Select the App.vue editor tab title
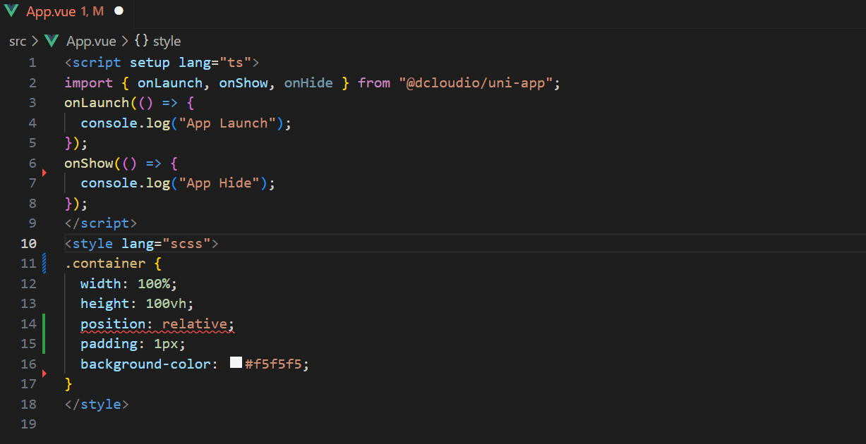This screenshot has height=444, width=866. (x=64, y=11)
